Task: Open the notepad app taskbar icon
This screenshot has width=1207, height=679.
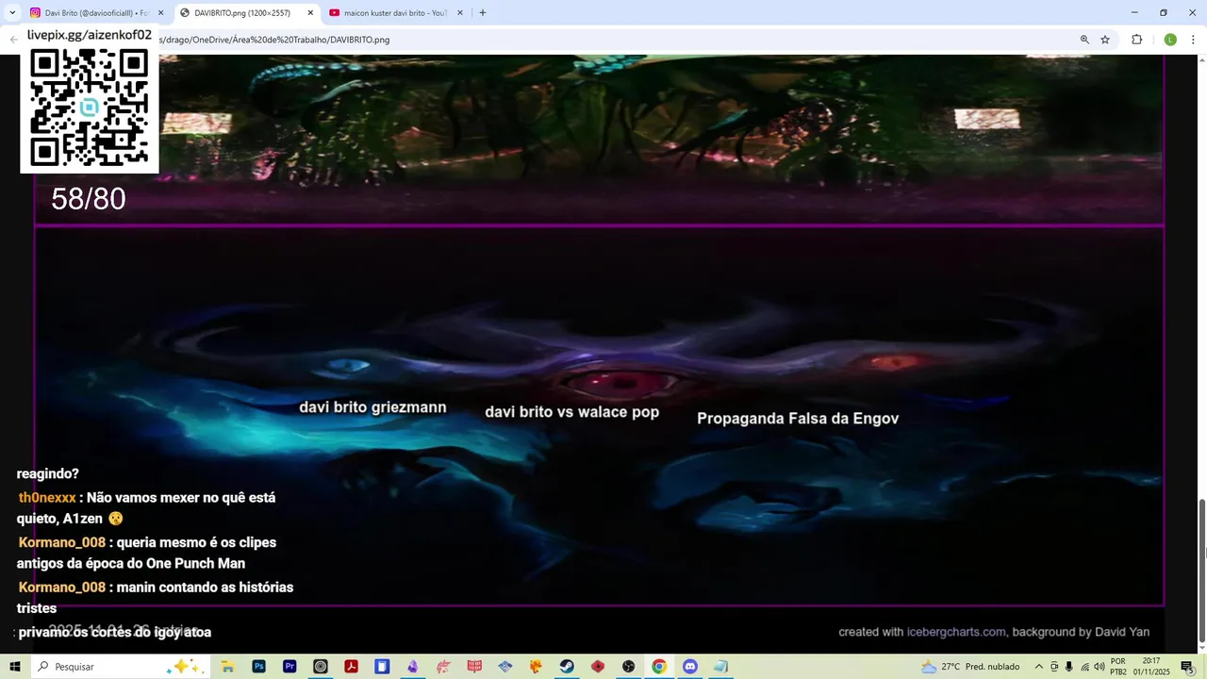Action: [x=720, y=667]
